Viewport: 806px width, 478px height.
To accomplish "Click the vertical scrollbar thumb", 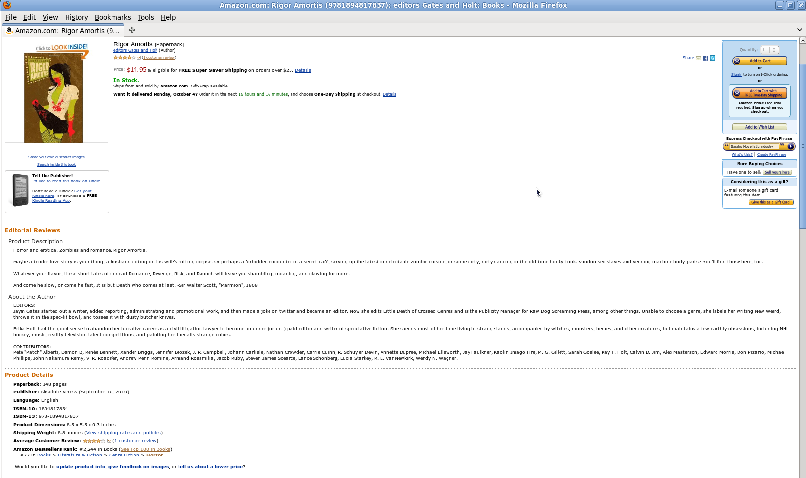I will (802, 146).
